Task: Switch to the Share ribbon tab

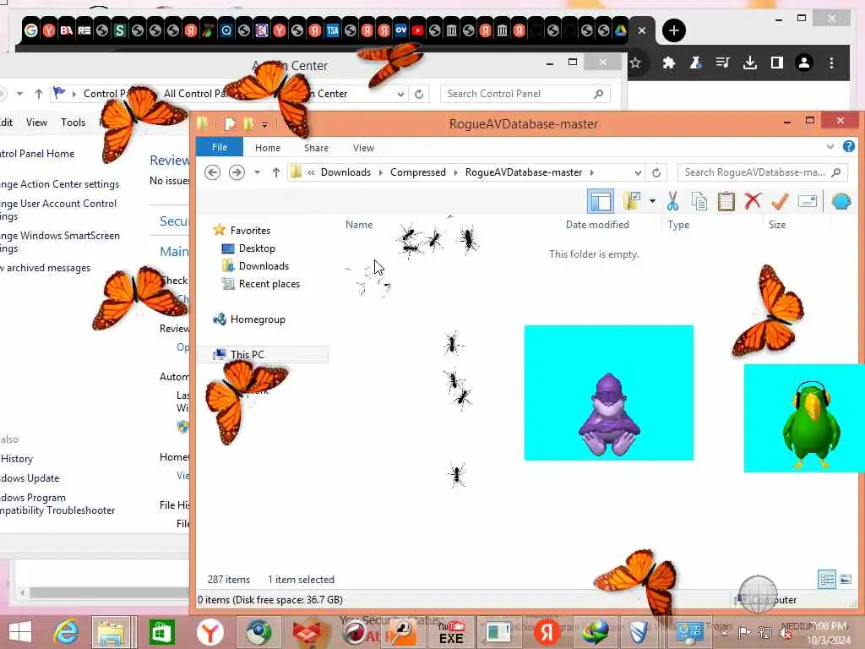Action: [316, 148]
